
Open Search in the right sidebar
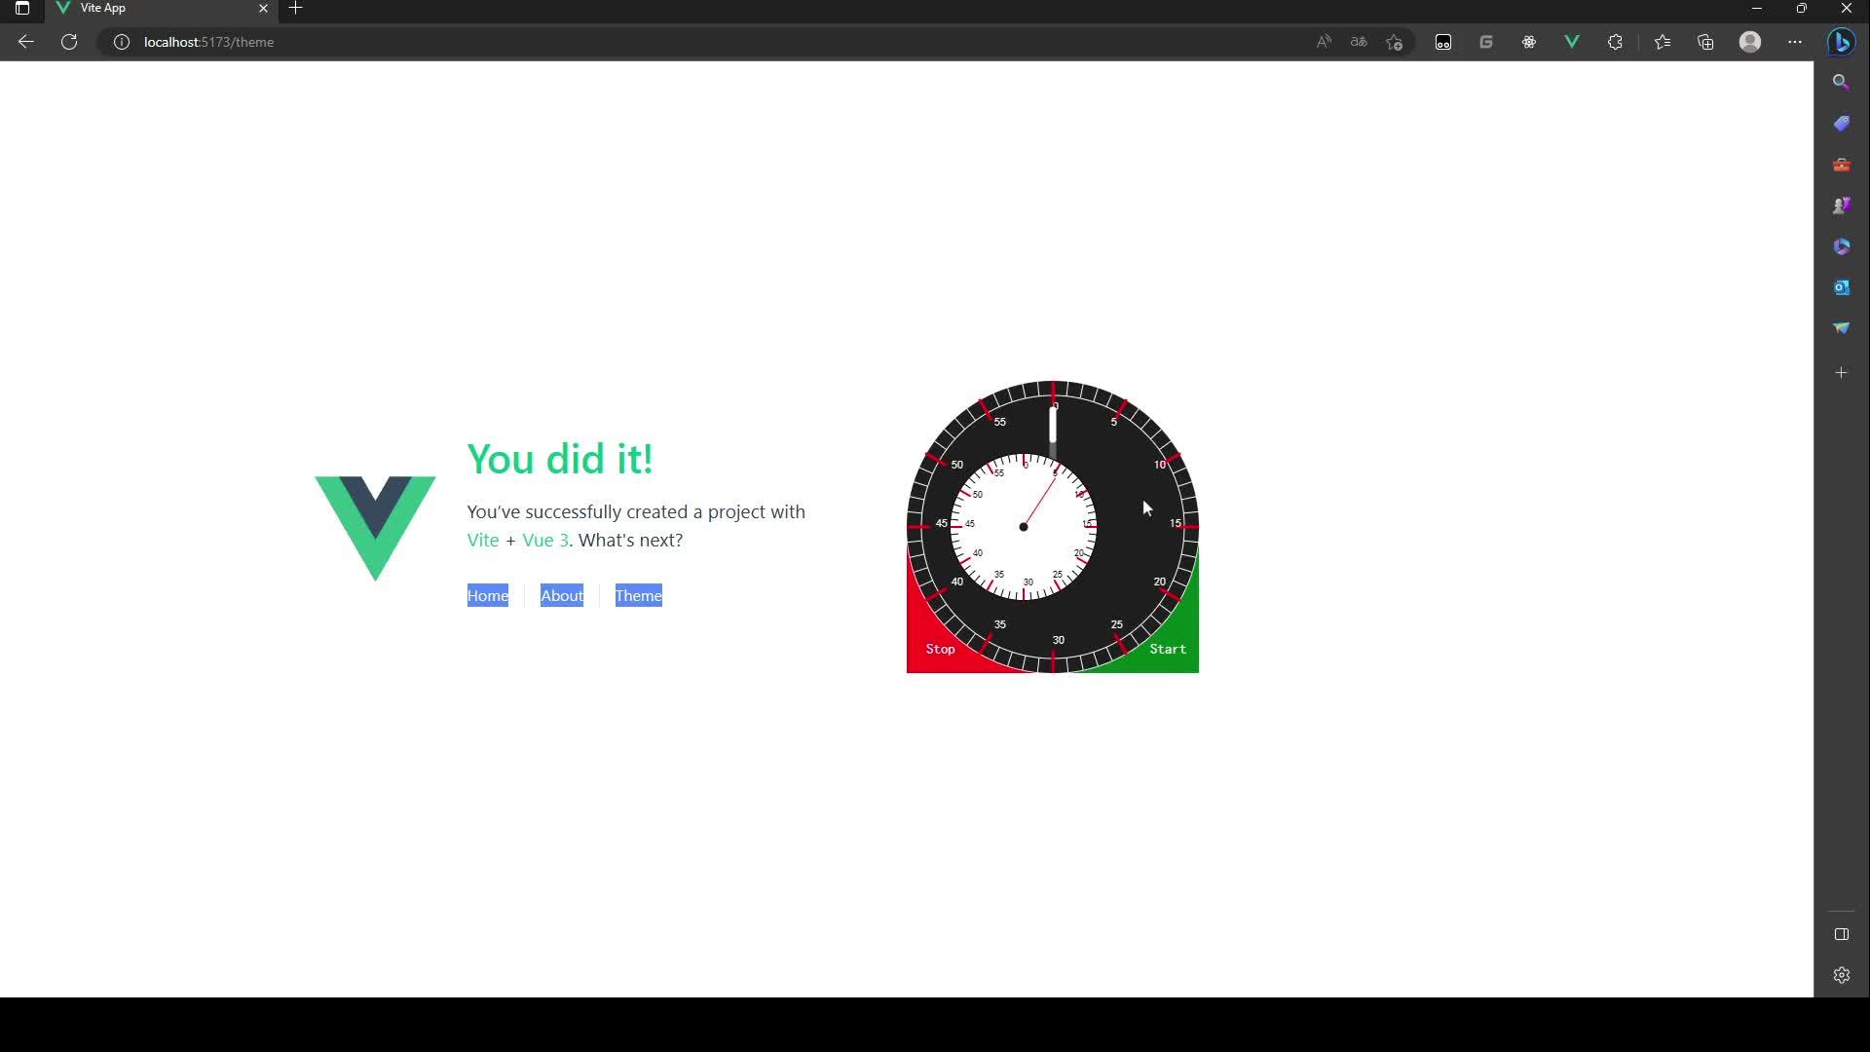[x=1842, y=82]
